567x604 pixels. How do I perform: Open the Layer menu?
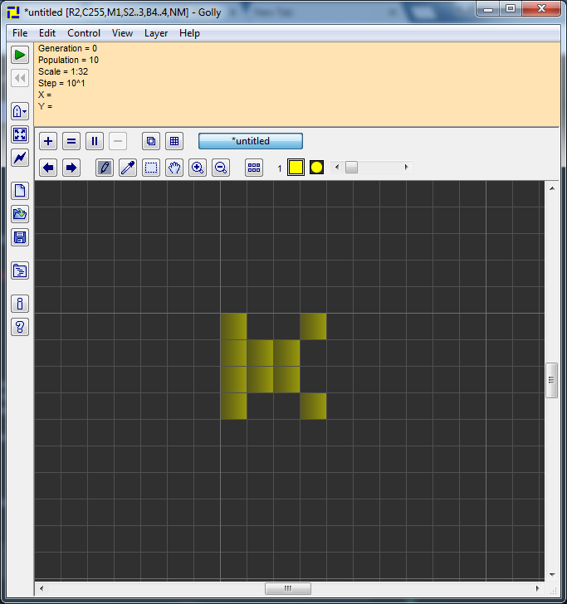pos(156,33)
